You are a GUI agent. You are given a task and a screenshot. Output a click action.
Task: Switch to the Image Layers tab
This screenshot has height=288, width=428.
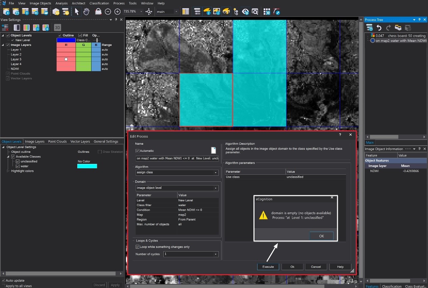point(34,142)
